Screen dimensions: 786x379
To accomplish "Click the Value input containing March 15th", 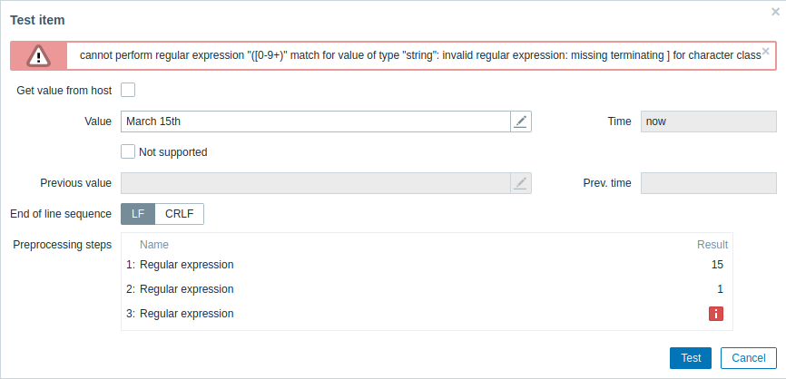I will [x=314, y=121].
